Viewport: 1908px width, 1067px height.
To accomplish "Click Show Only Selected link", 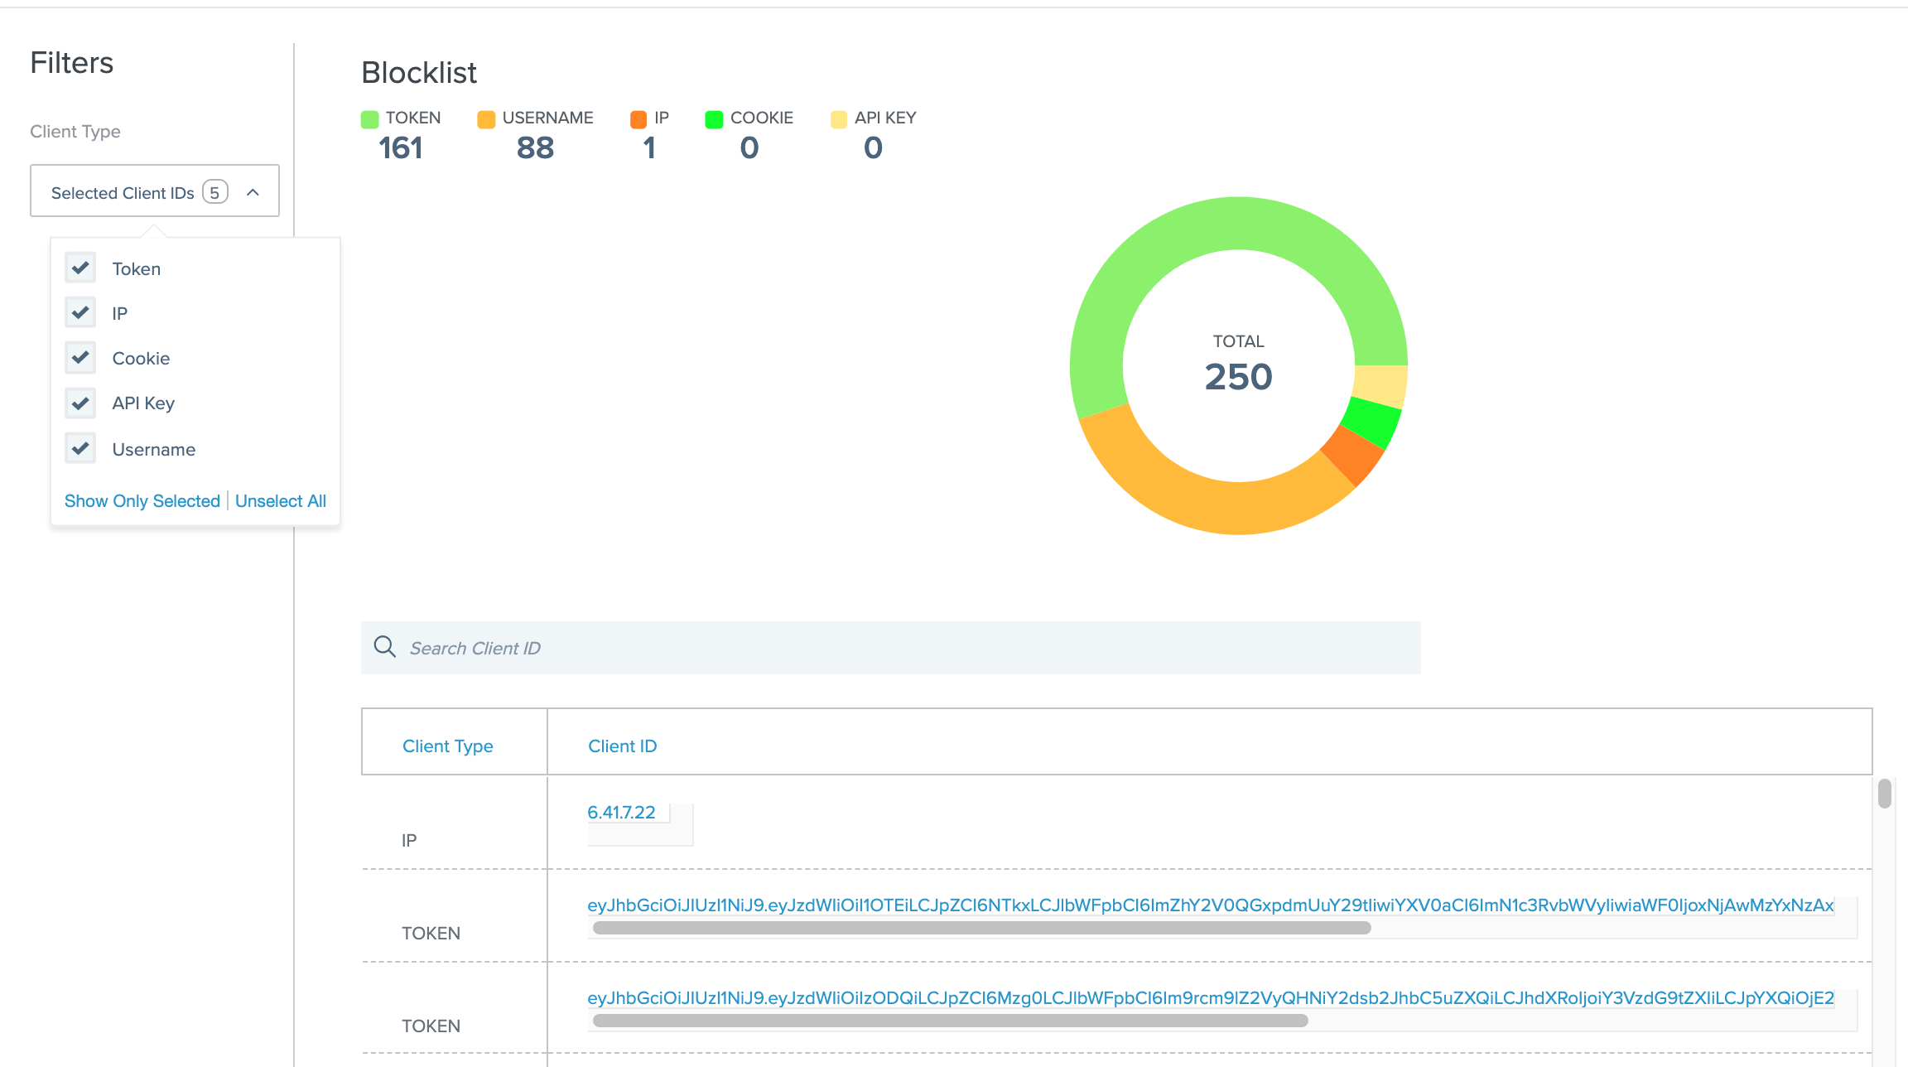I will tap(142, 501).
